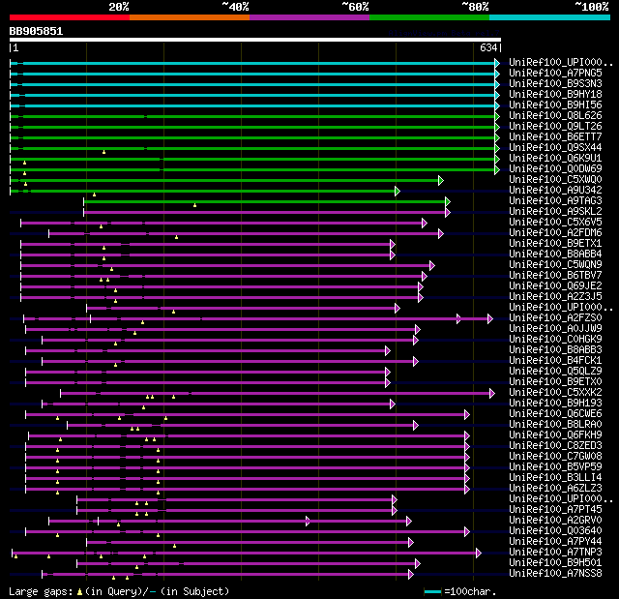Click the white query sequence bar
This screenshot has width=619, height=599.
tap(255, 40)
